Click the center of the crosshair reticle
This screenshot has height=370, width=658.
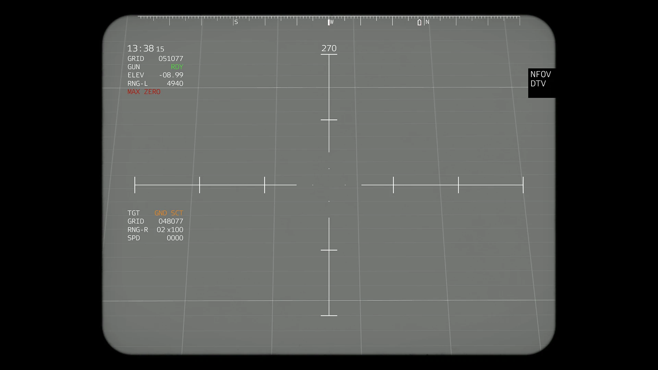[x=329, y=185]
